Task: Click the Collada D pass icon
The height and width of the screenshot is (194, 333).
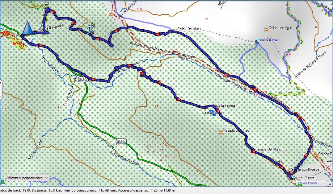Action: 316,155
